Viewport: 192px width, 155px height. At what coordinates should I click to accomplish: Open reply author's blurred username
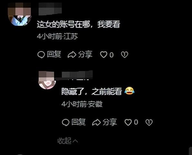coord(77,74)
